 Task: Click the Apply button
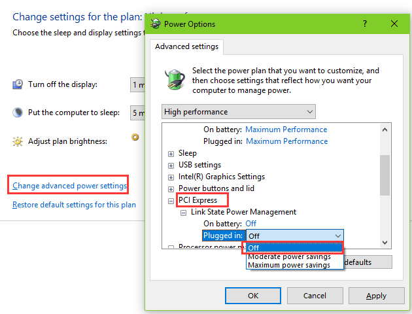(376, 296)
